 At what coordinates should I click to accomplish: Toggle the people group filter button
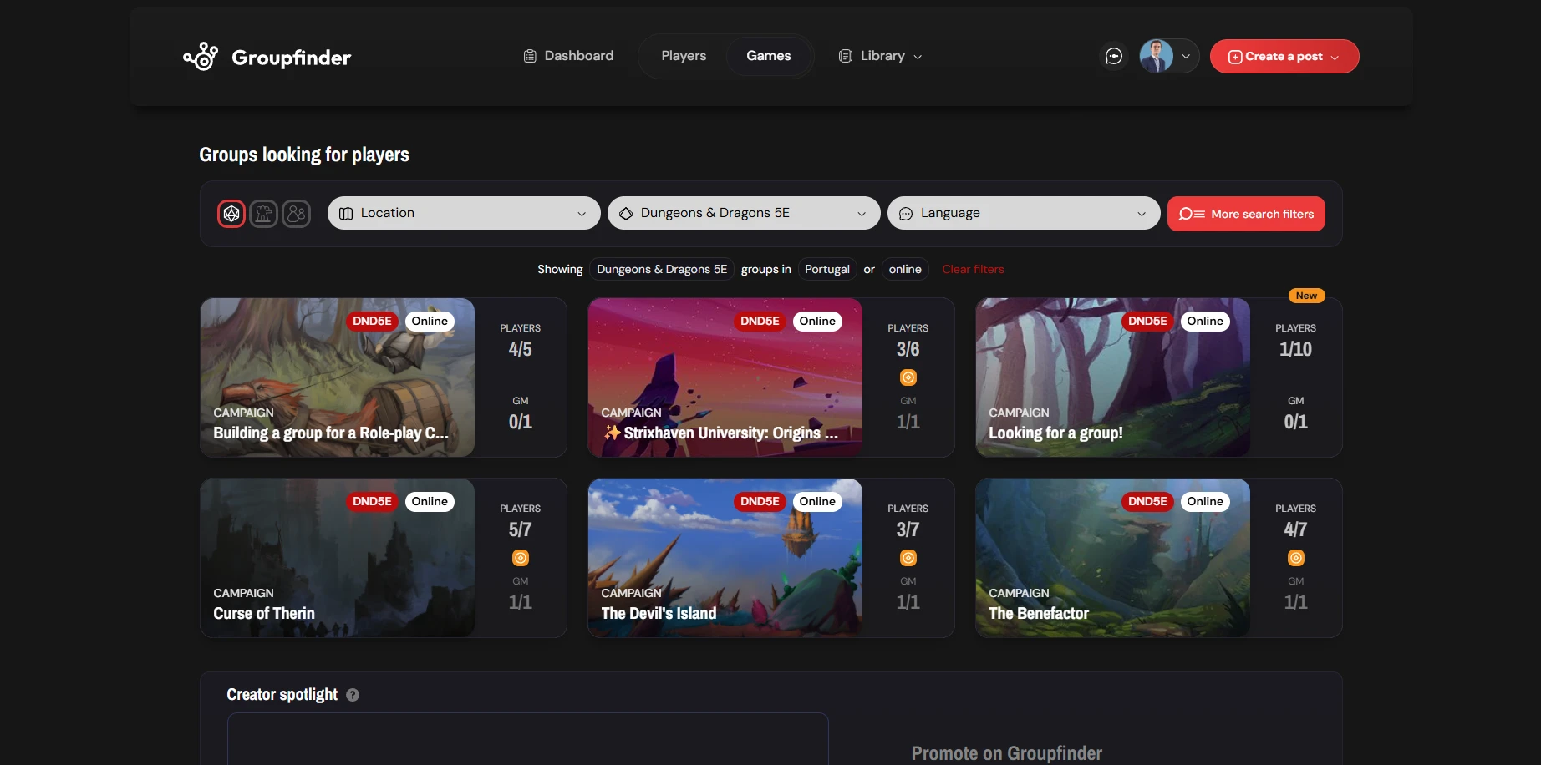coord(297,214)
